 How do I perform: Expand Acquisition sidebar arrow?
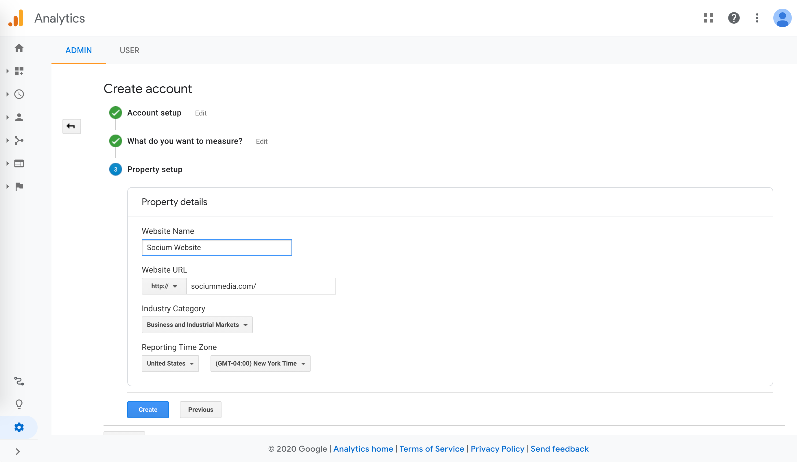pos(8,140)
